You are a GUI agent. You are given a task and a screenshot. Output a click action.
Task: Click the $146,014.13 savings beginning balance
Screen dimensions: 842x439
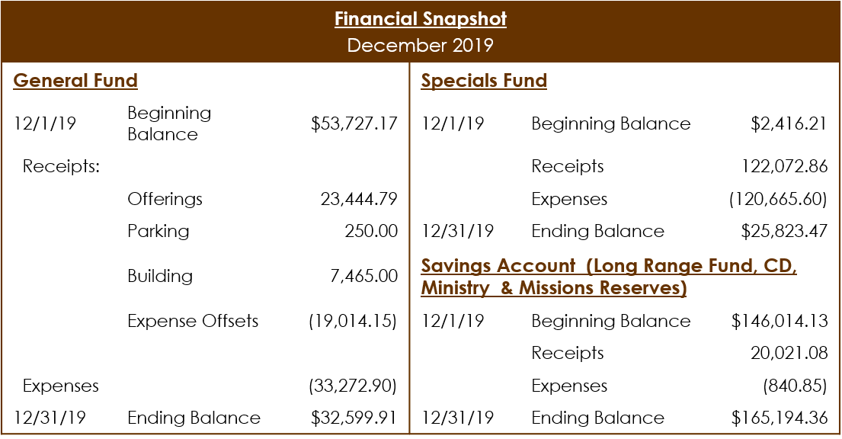779,321
